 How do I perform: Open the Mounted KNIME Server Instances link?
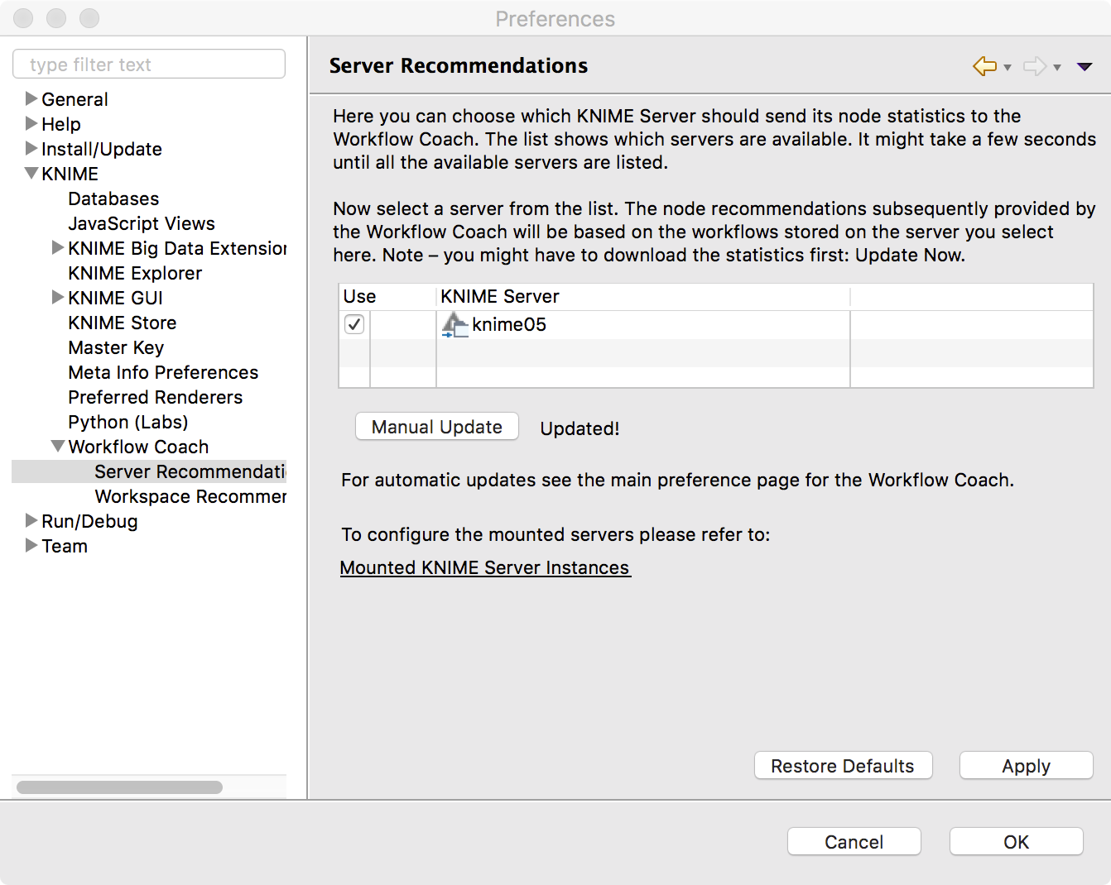coord(485,568)
